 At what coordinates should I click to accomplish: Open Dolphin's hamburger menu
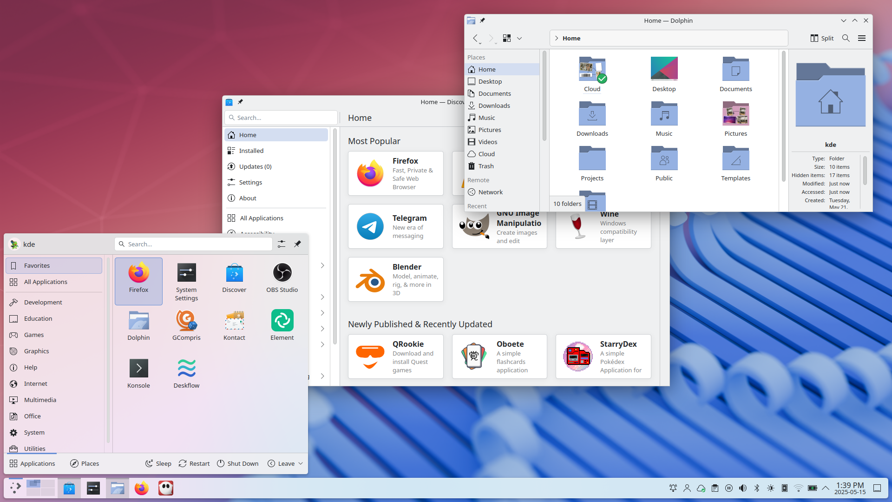tap(862, 38)
